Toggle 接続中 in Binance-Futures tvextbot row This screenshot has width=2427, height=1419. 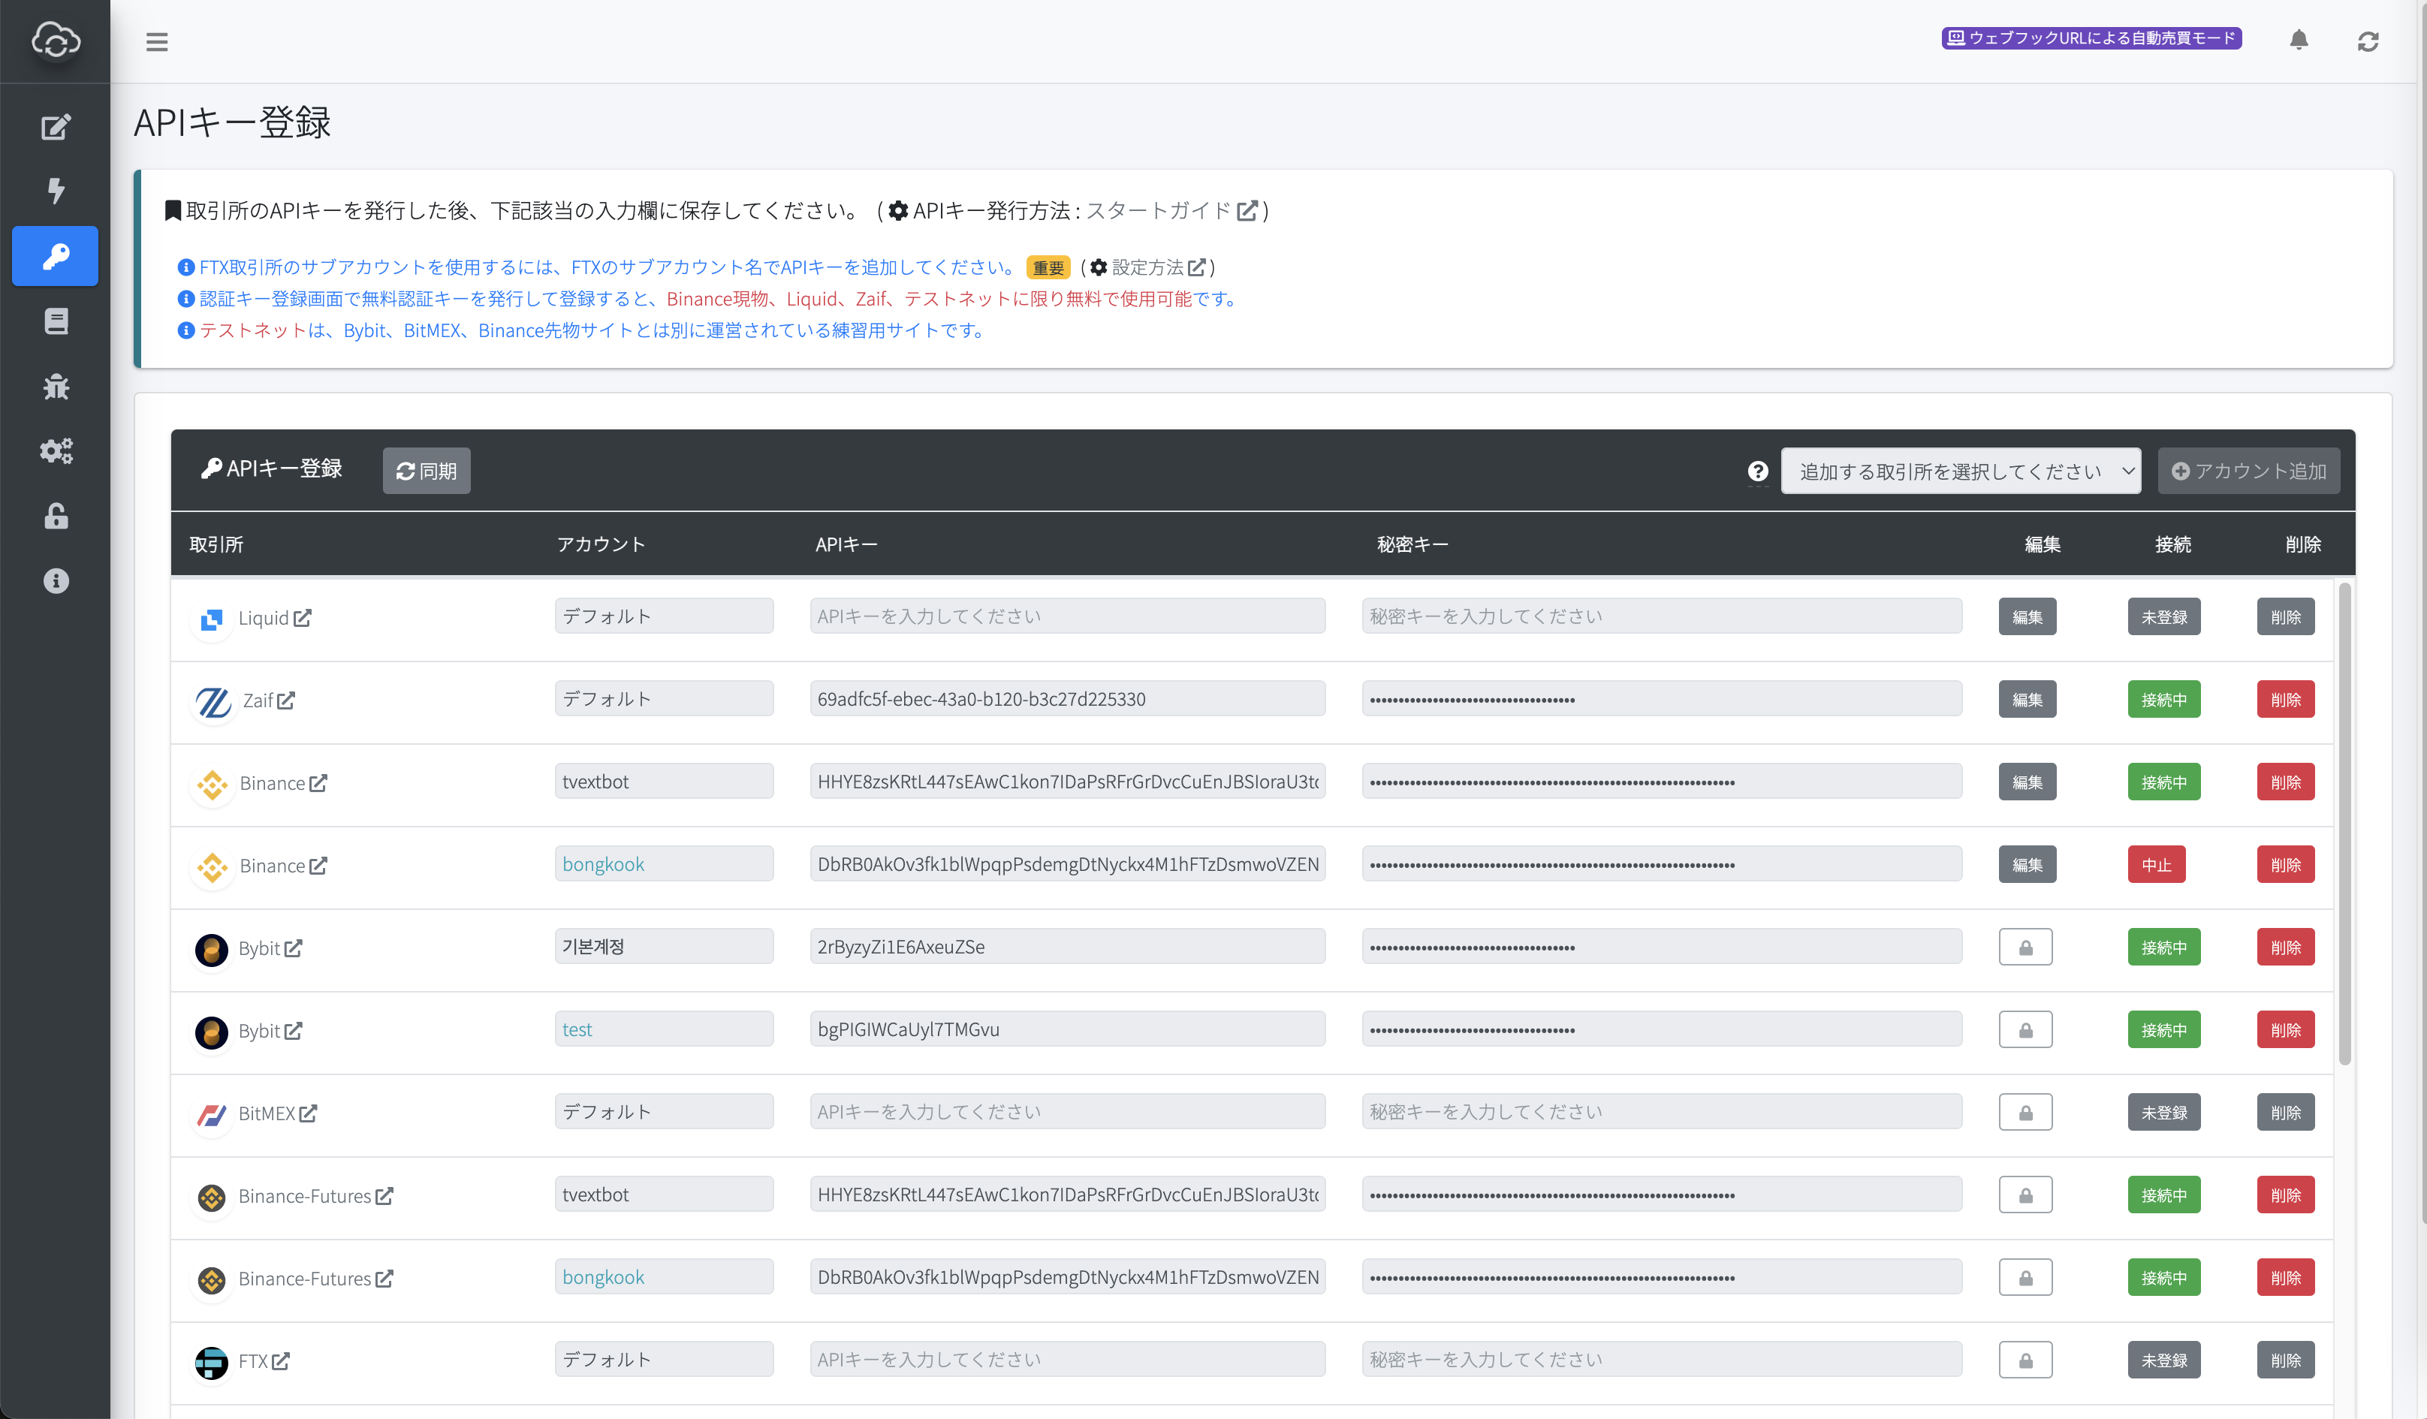click(x=2164, y=1196)
